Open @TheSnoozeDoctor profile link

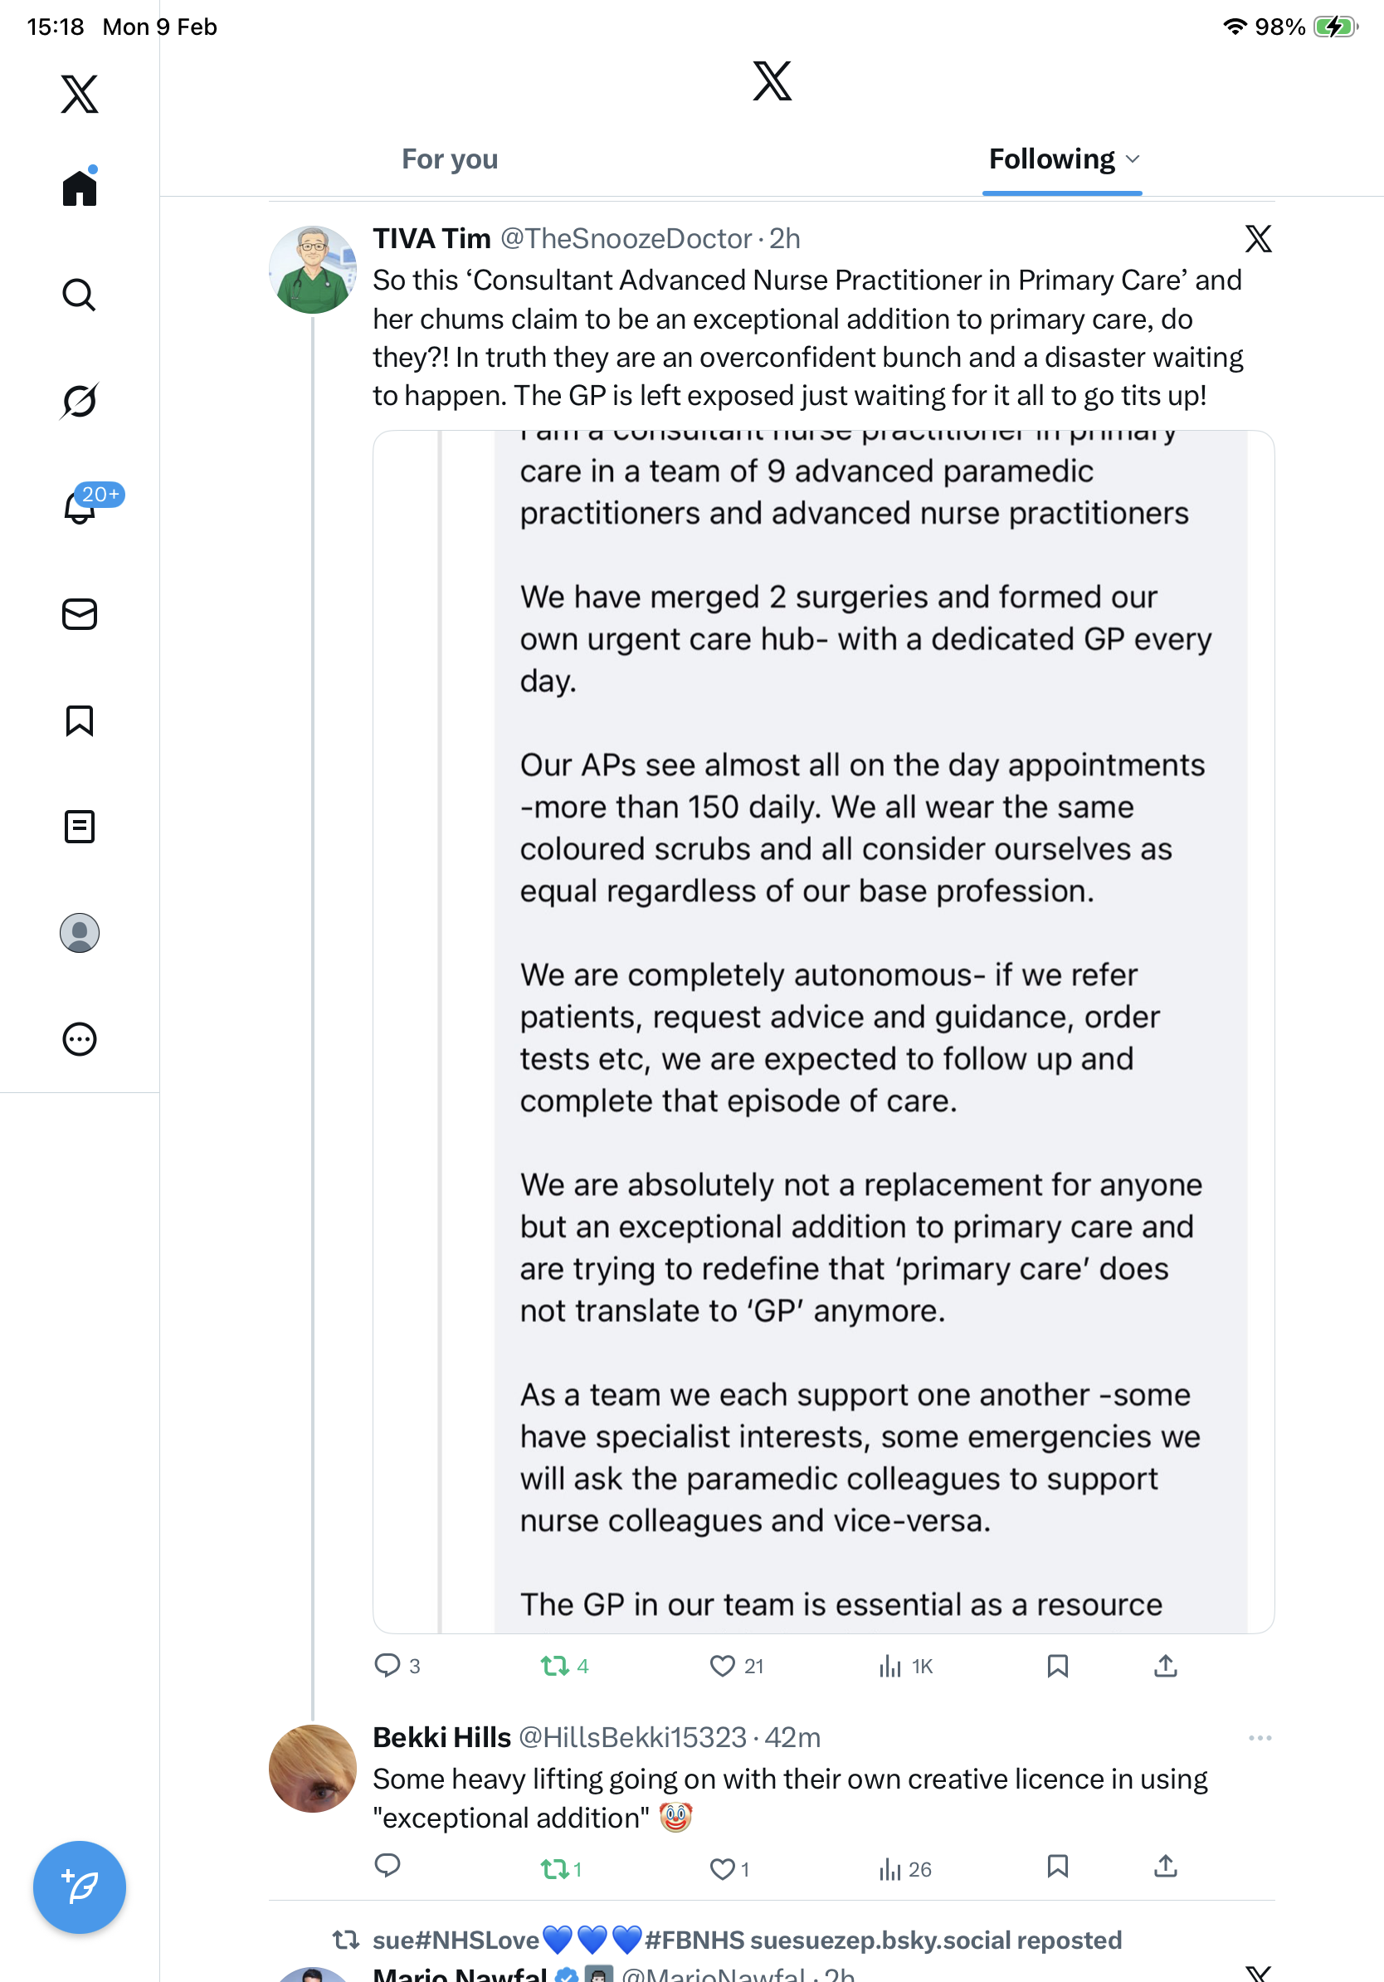coord(626,239)
